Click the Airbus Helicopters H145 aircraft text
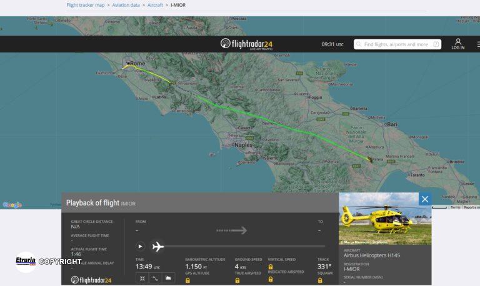This screenshot has width=480, height=286. click(372, 255)
